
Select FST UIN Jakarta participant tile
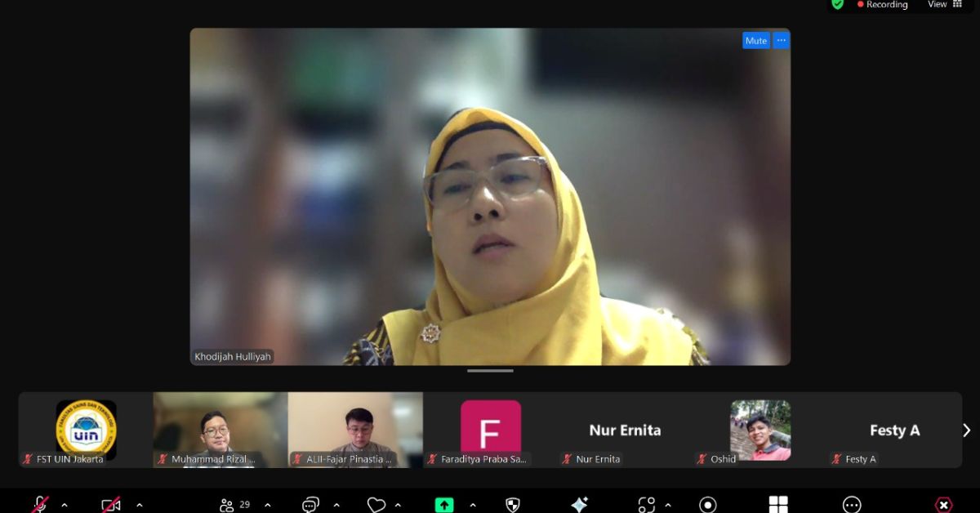(86, 430)
